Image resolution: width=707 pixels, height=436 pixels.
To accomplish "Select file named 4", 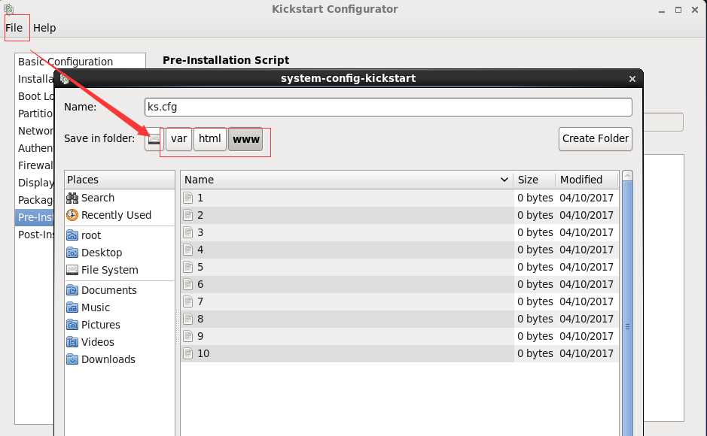I will click(400, 250).
